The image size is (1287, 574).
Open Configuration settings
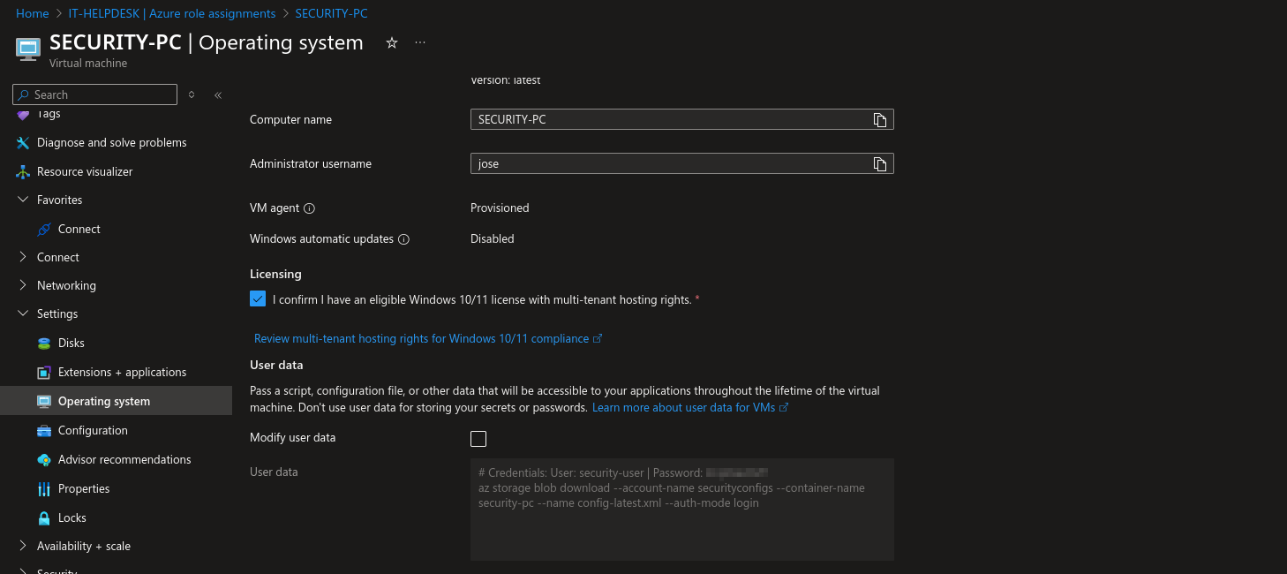pos(93,430)
